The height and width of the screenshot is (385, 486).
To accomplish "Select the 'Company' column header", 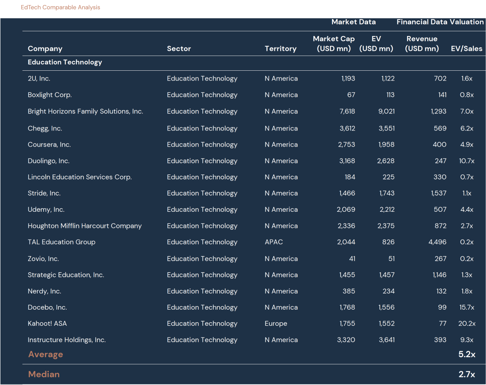I will pos(45,49).
